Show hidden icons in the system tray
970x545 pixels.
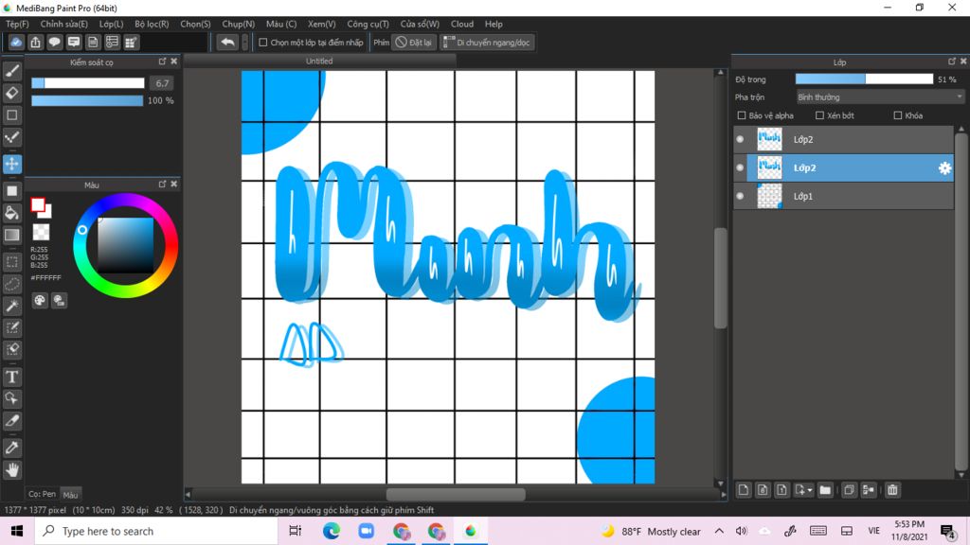click(x=719, y=531)
